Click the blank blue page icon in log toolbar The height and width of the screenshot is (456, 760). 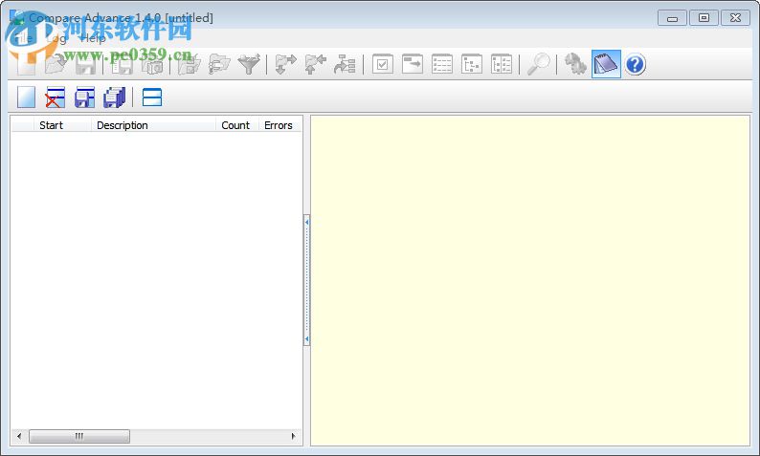[x=26, y=98]
